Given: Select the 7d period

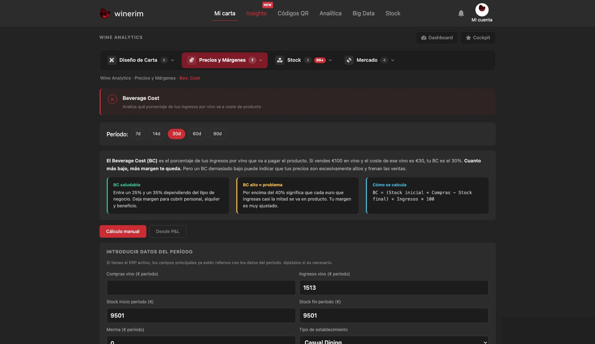Looking at the screenshot, I should pos(138,134).
